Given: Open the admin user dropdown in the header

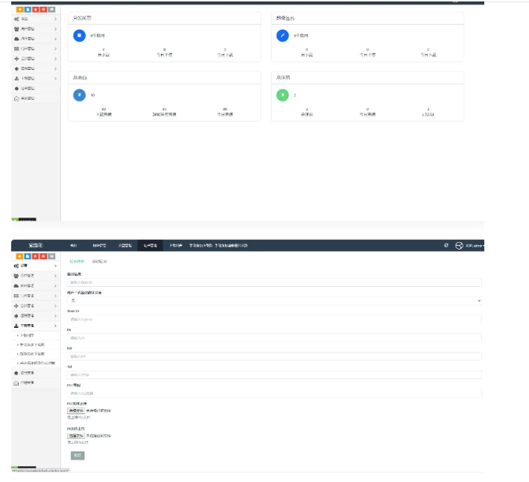Looking at the screenshot, I should 475,245.
